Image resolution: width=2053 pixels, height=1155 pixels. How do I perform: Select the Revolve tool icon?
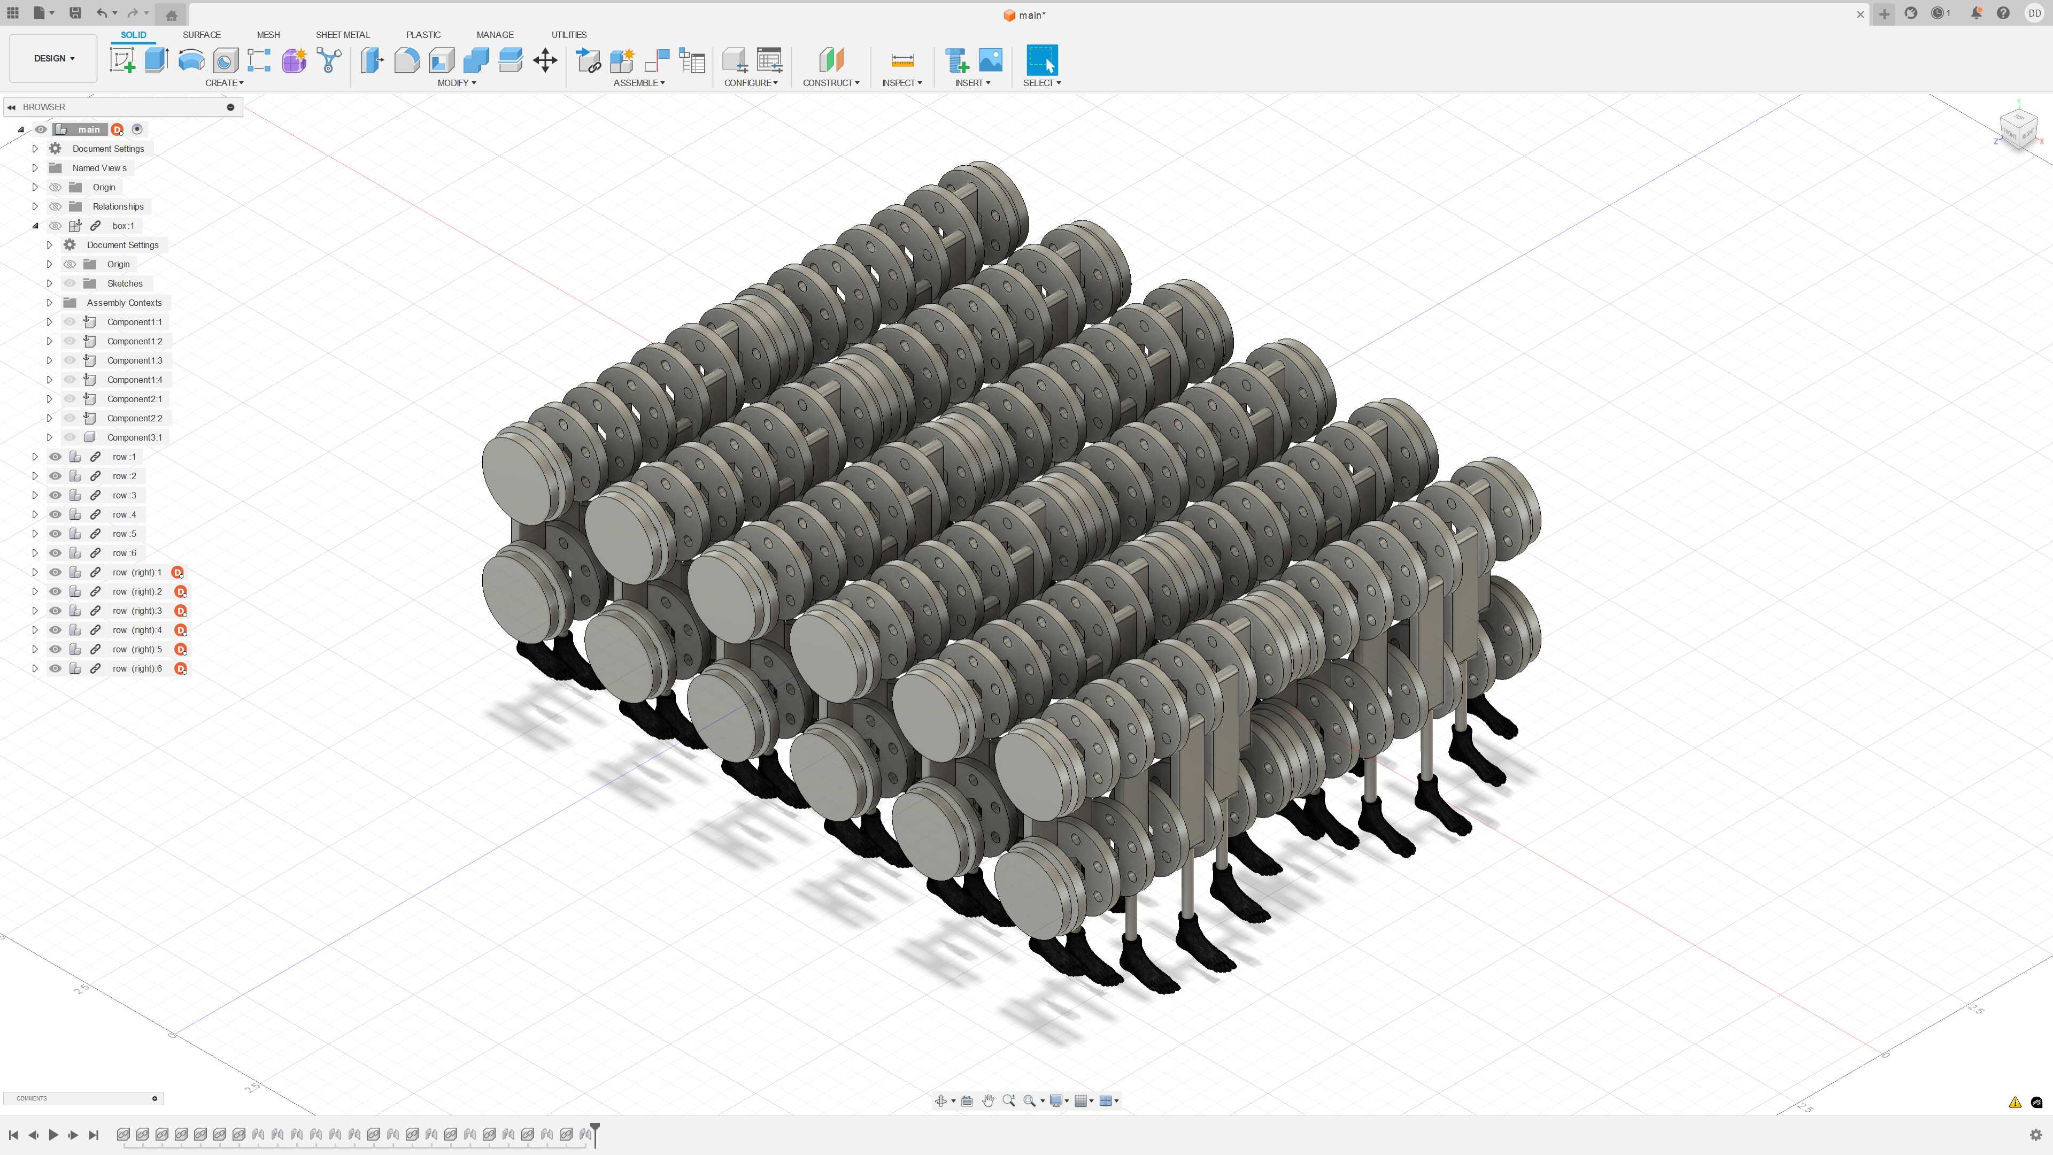coord(191,60)
